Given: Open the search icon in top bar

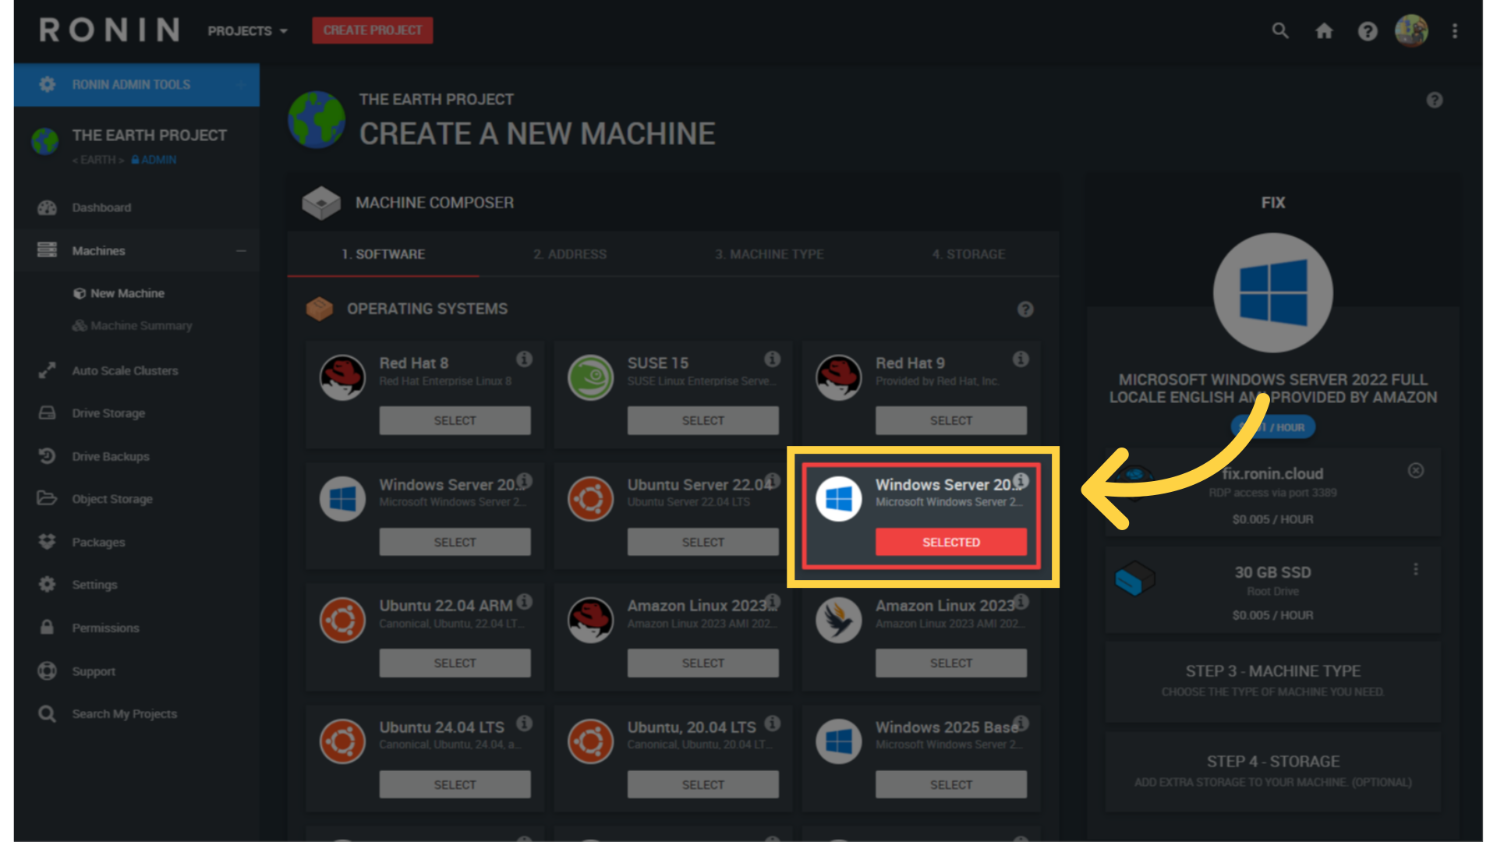Looking at the screenshot, I should 1279,30.
